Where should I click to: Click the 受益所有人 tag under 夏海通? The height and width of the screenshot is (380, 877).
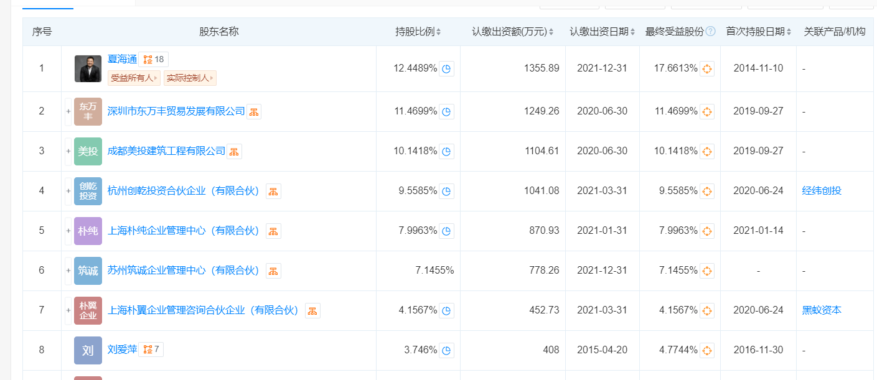pyautogui.click(x=134, y=78)
